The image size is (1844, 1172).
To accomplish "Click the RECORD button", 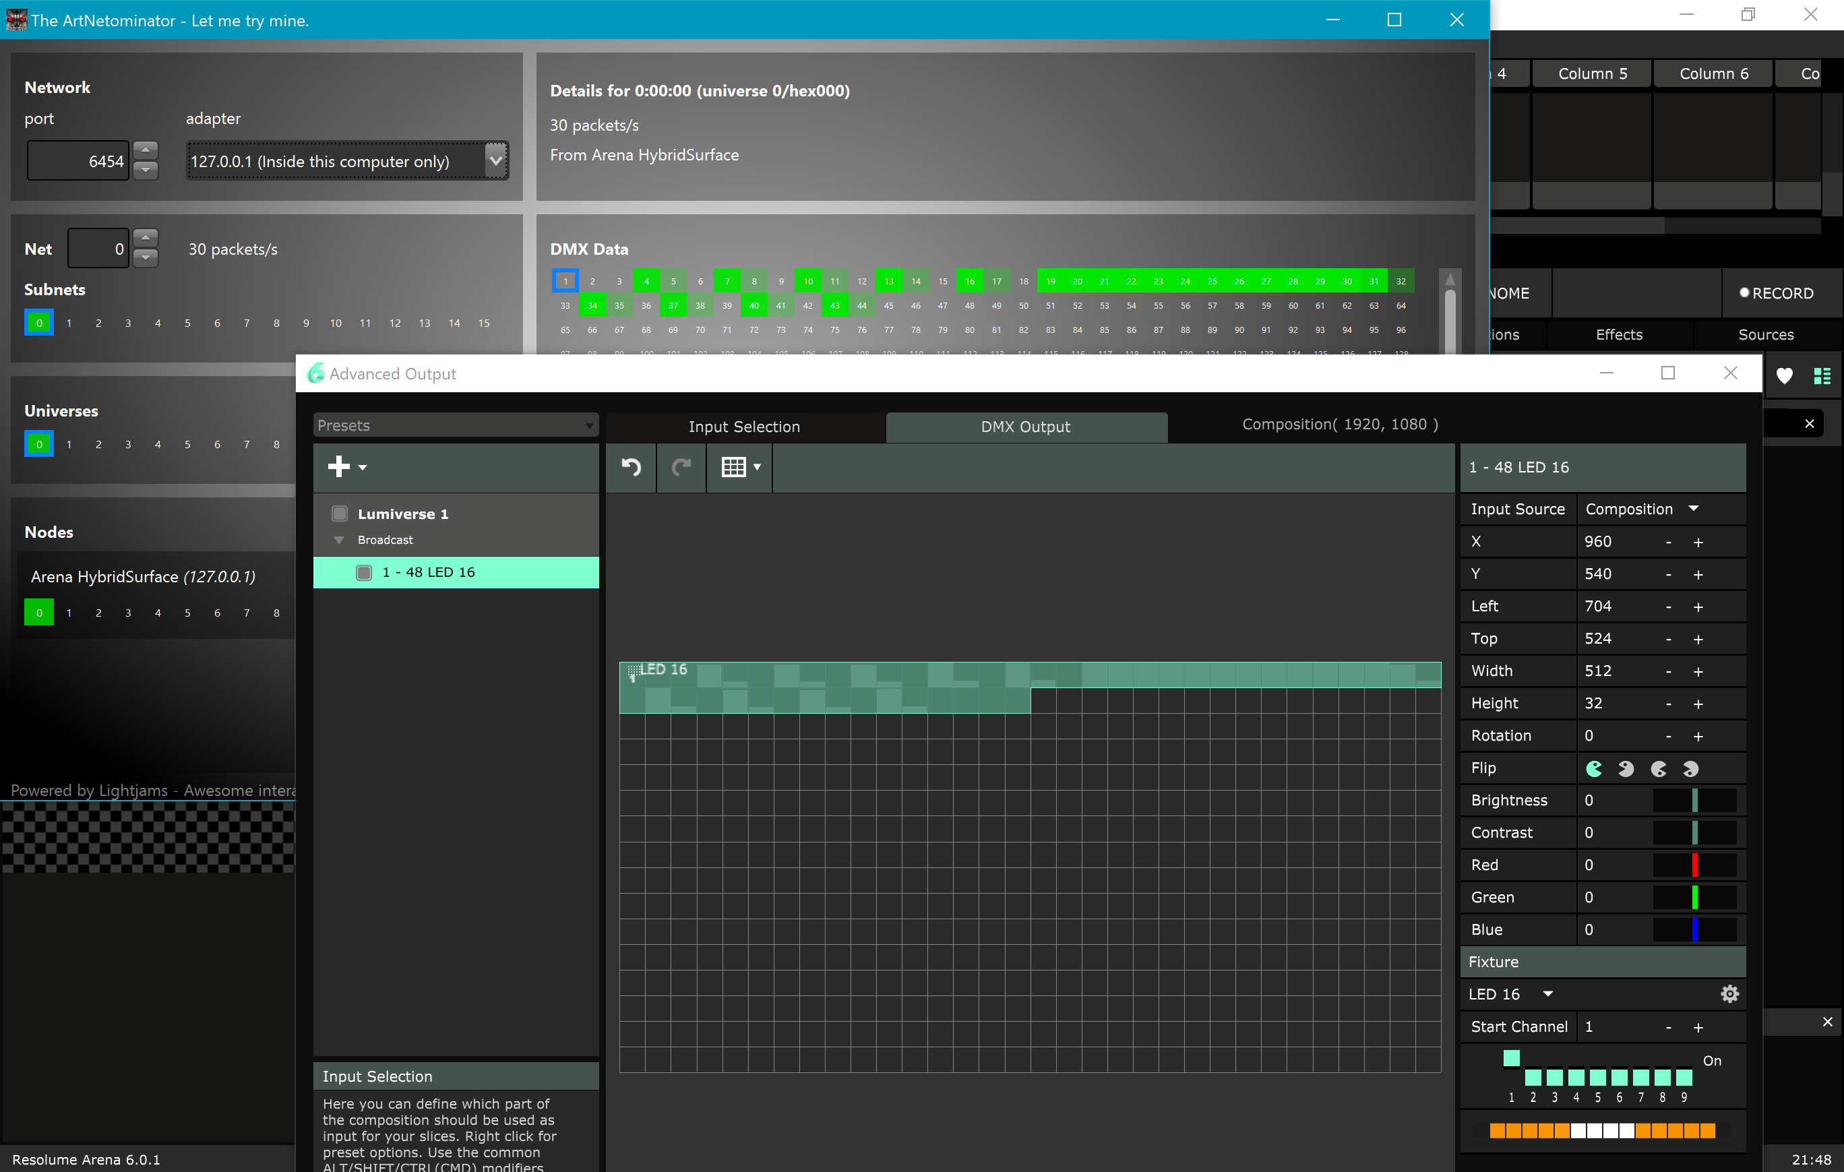I will point(1776,293).
